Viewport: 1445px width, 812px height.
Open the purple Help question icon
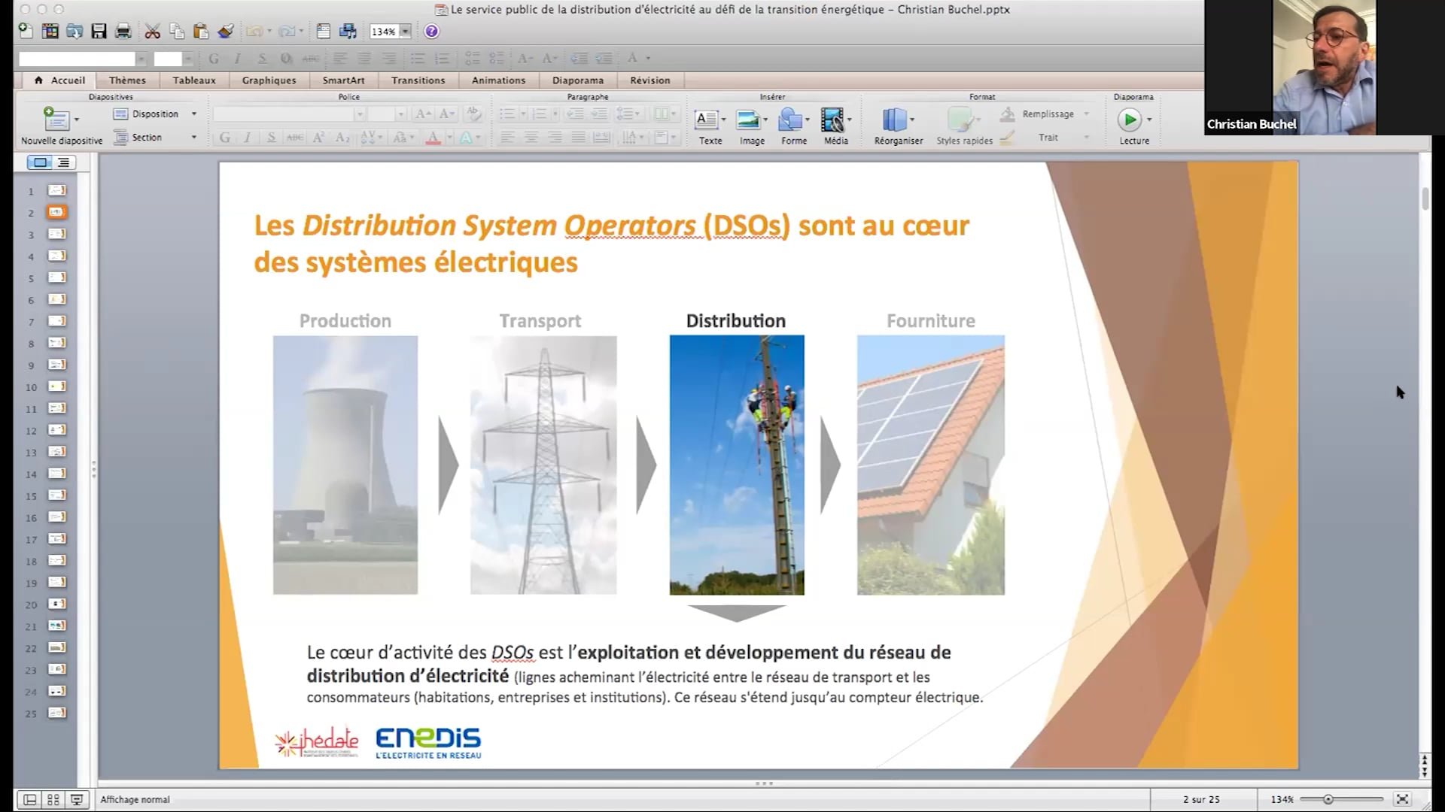[x=431, y=32]
